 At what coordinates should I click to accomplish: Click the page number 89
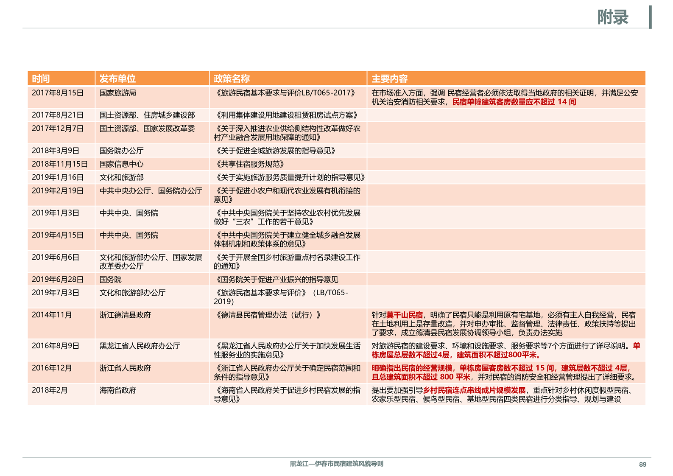pyautogui.click(x=642, y=465)
